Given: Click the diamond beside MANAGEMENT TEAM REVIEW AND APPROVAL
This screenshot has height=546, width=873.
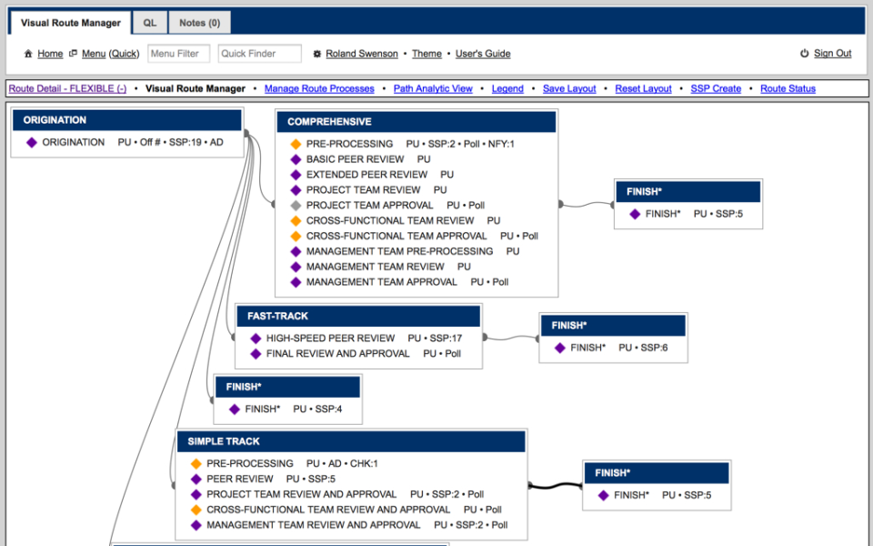Looking at the screenshot, I should 196,525.
